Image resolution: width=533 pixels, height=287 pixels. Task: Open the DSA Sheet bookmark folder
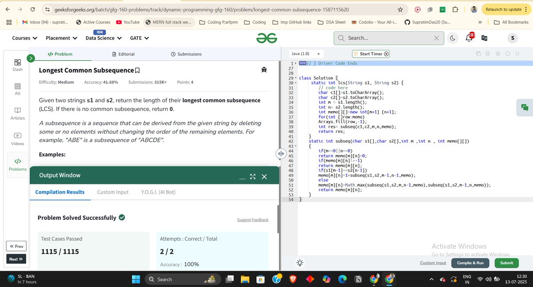[x=332, y=22]
